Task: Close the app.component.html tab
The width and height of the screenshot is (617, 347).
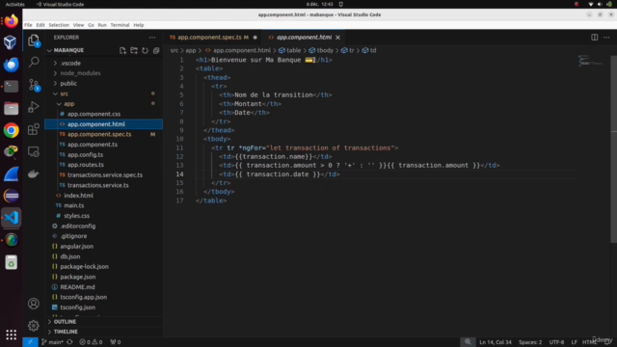Action: pos(337,38)
